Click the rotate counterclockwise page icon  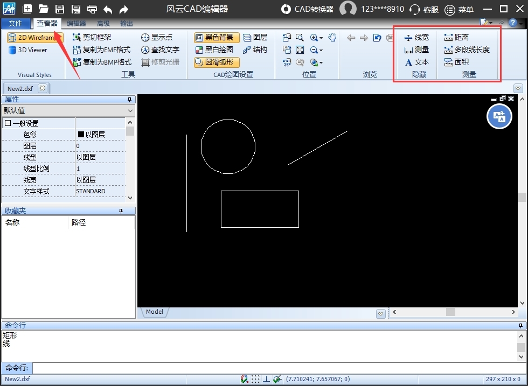(287, 37)
